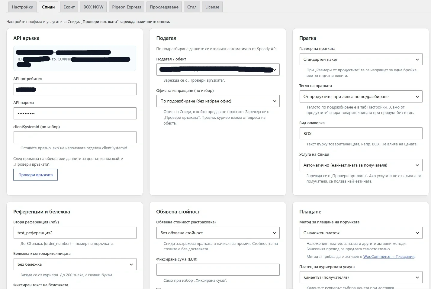The height and width of the screenshot is (289, 431).
Task: Click the Втора референция (ref2) field
Action: point(75,233)
